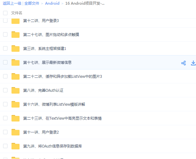The image size is (196, 159).
Task: Open folder icon for 第十一讲、用户登录2
Action: 16,132
